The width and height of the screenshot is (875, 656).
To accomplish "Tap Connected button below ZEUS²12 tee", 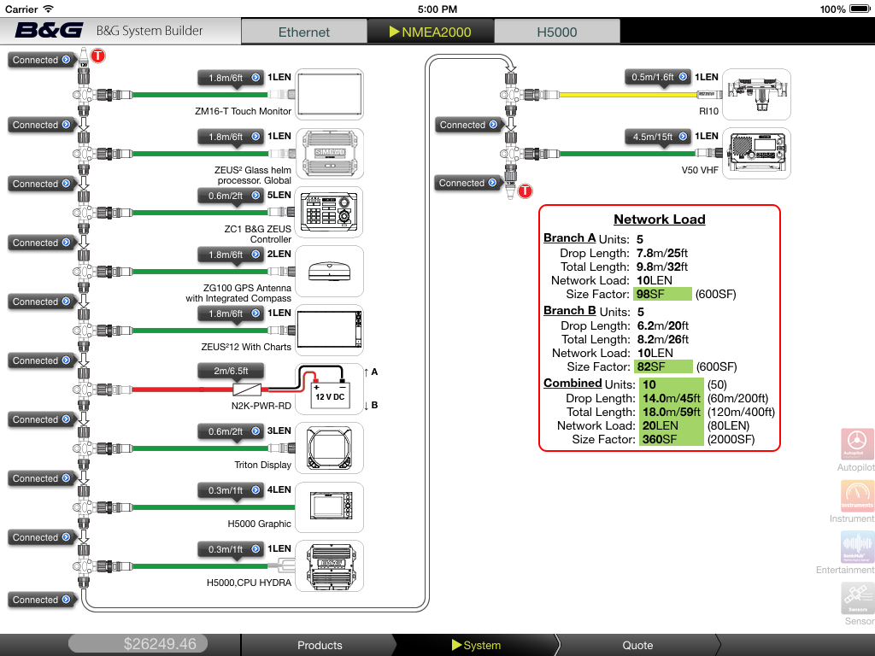I will tap(42, 360).
